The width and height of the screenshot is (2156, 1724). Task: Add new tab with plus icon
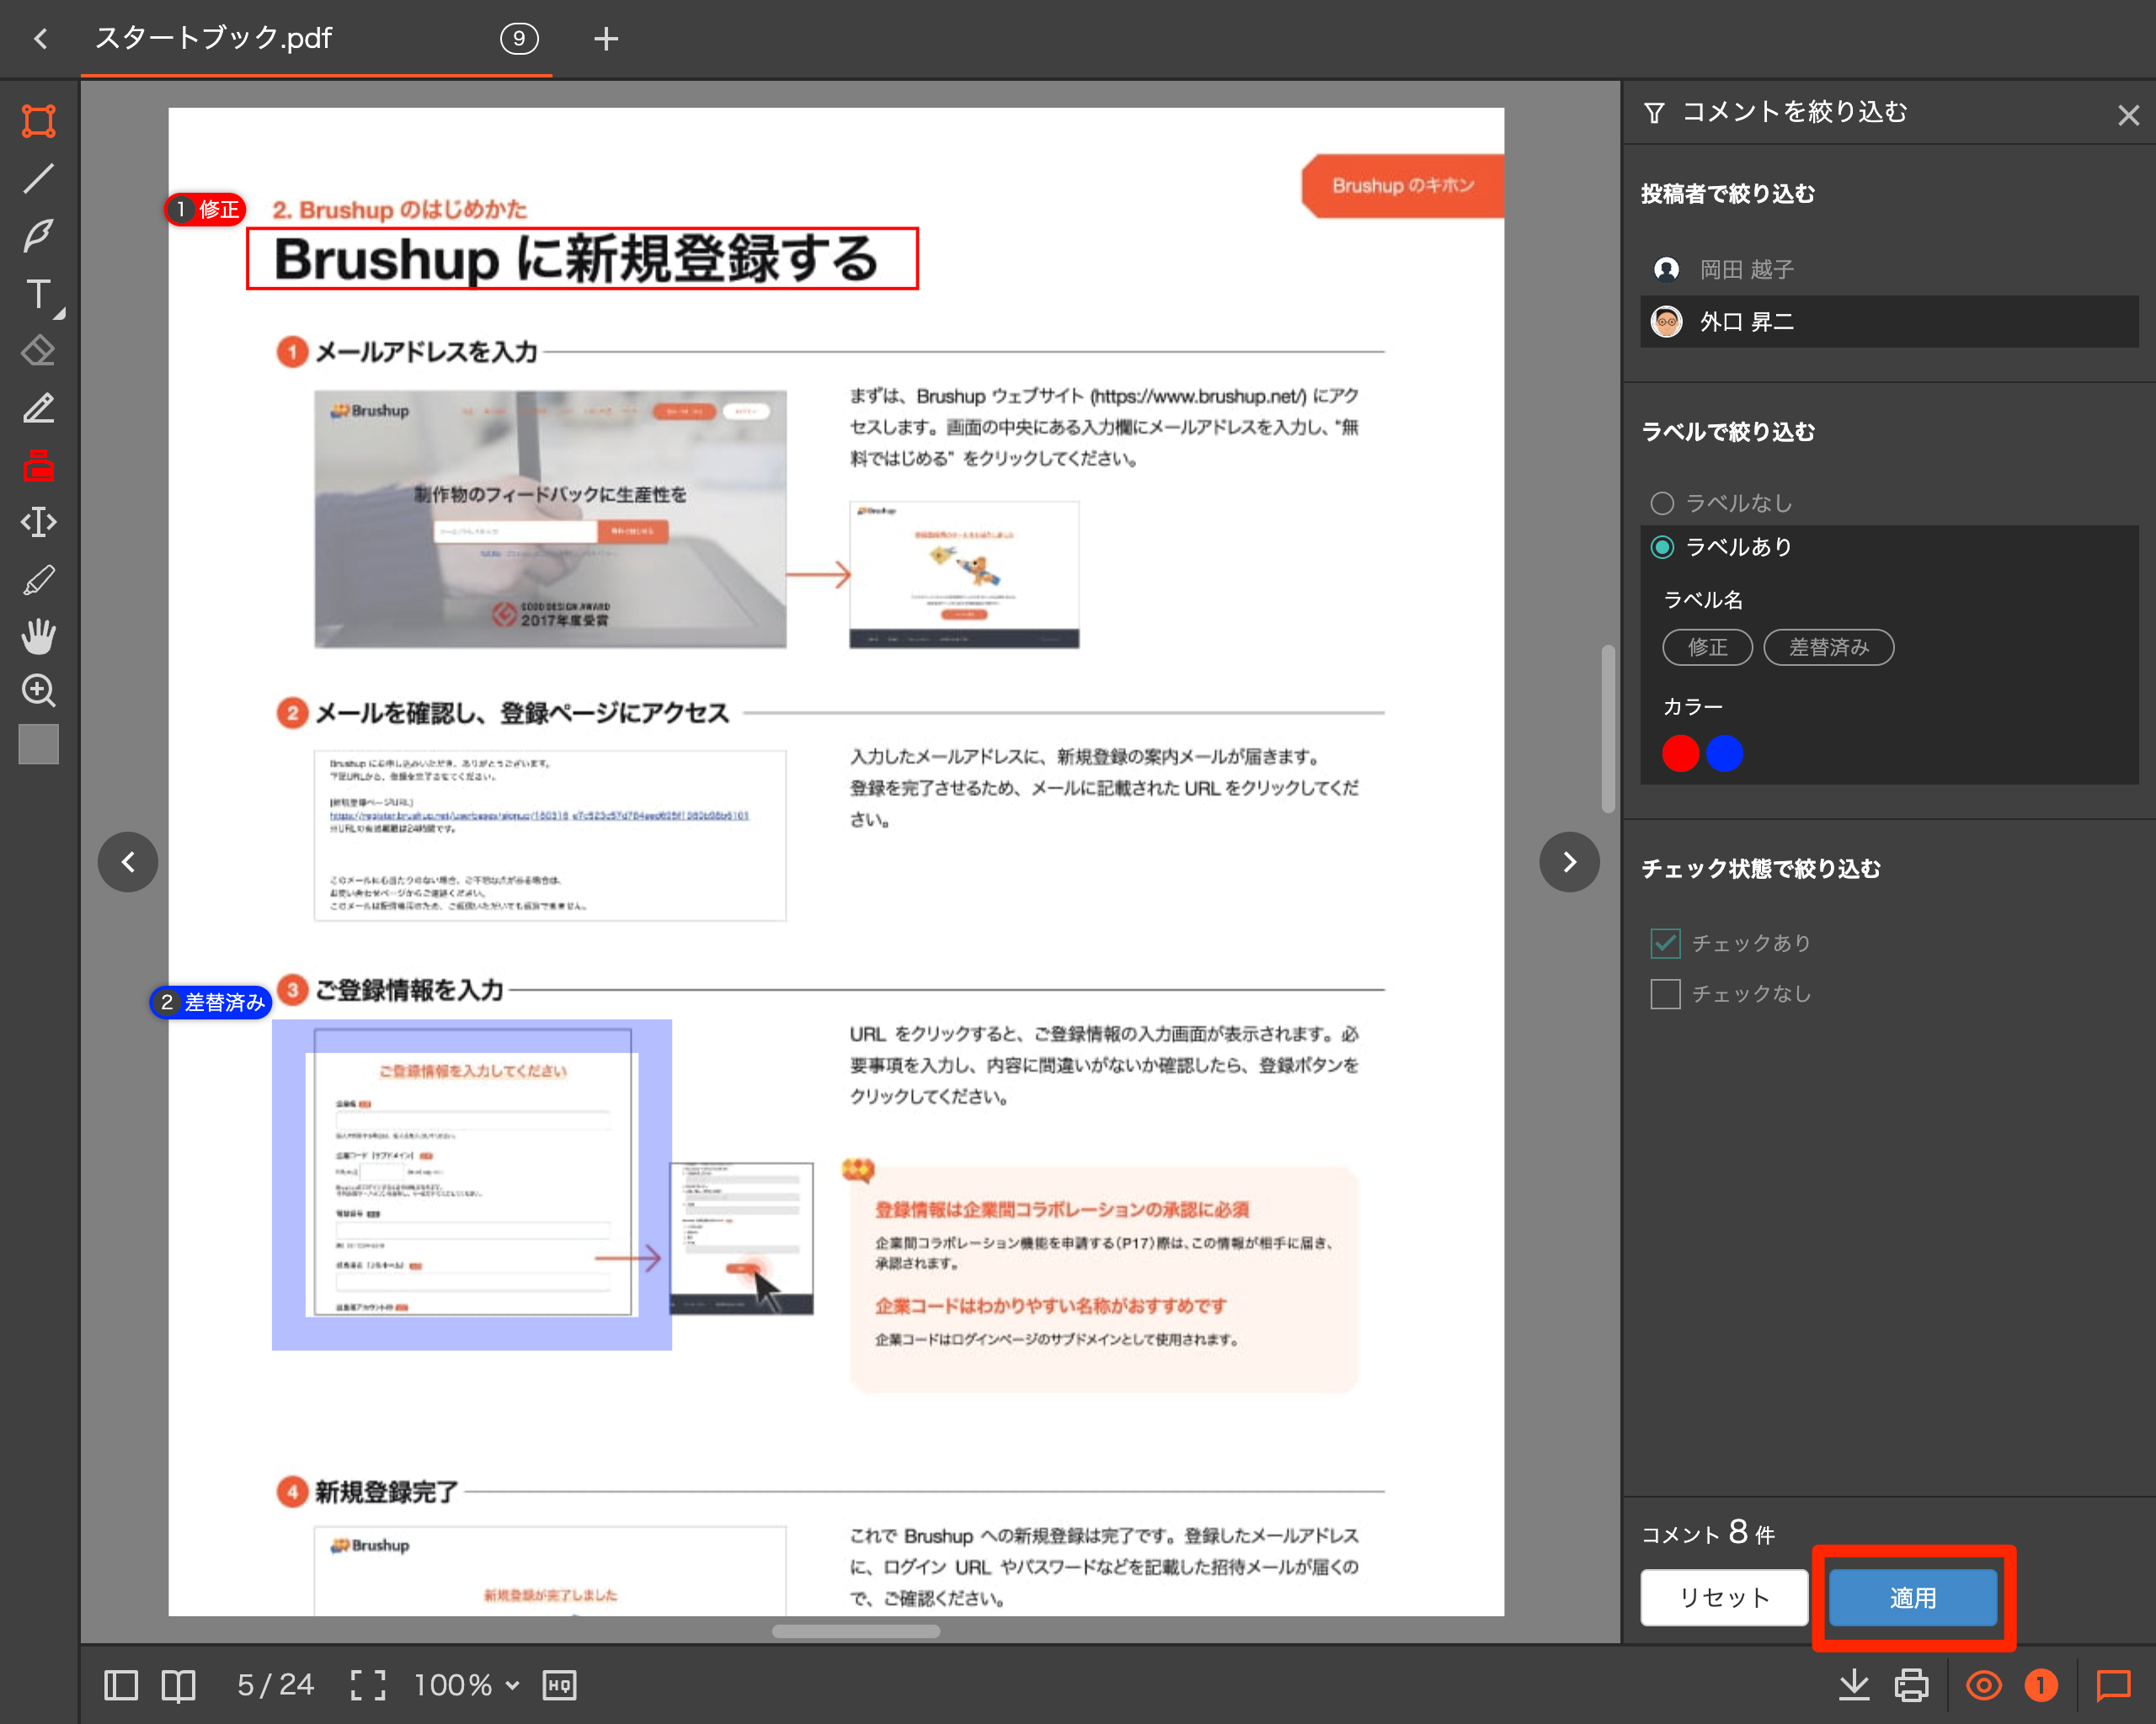606,39
